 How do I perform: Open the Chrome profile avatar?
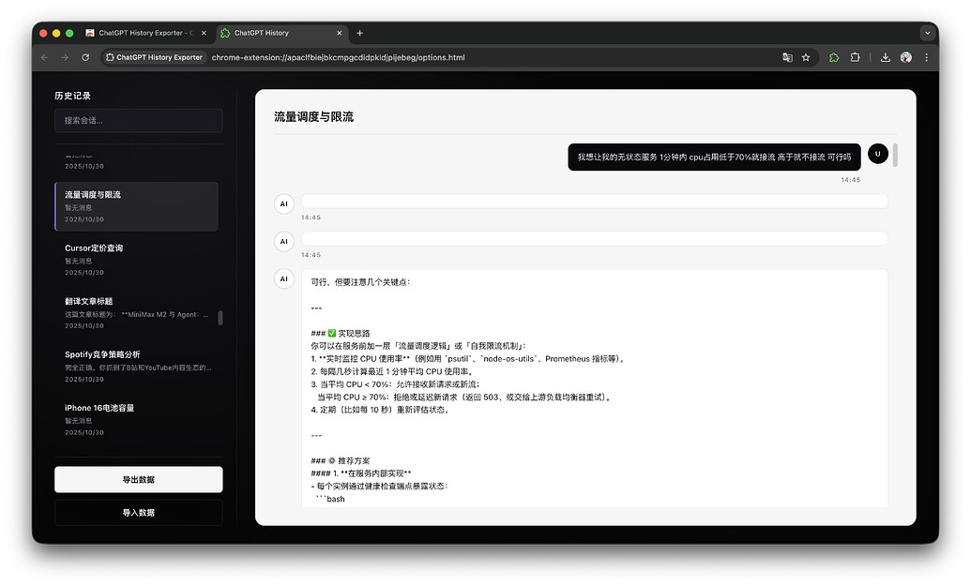906,57
